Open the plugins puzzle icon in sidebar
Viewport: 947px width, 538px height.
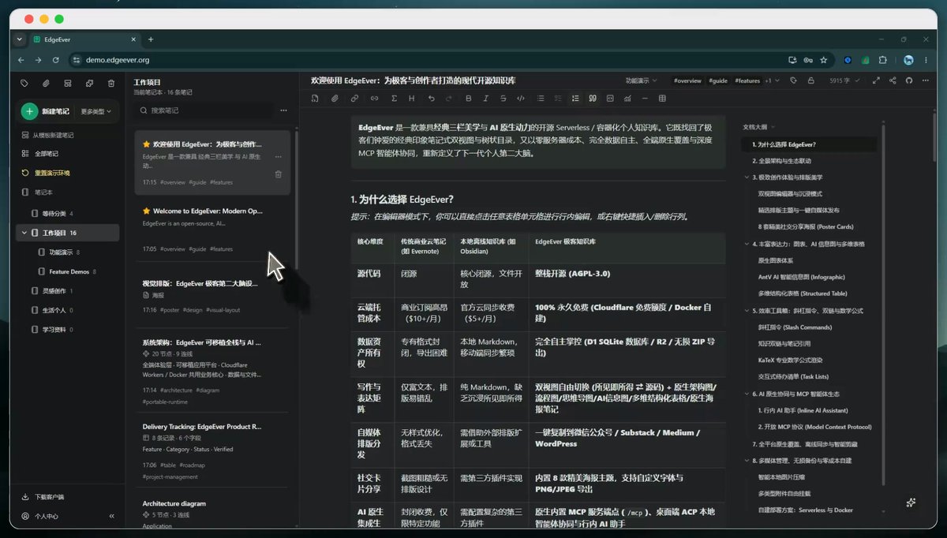[89, 83]
